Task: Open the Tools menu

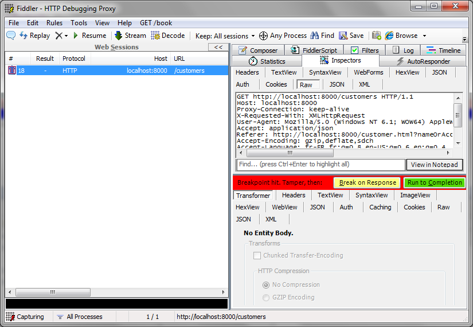Action: coord(79,22)
